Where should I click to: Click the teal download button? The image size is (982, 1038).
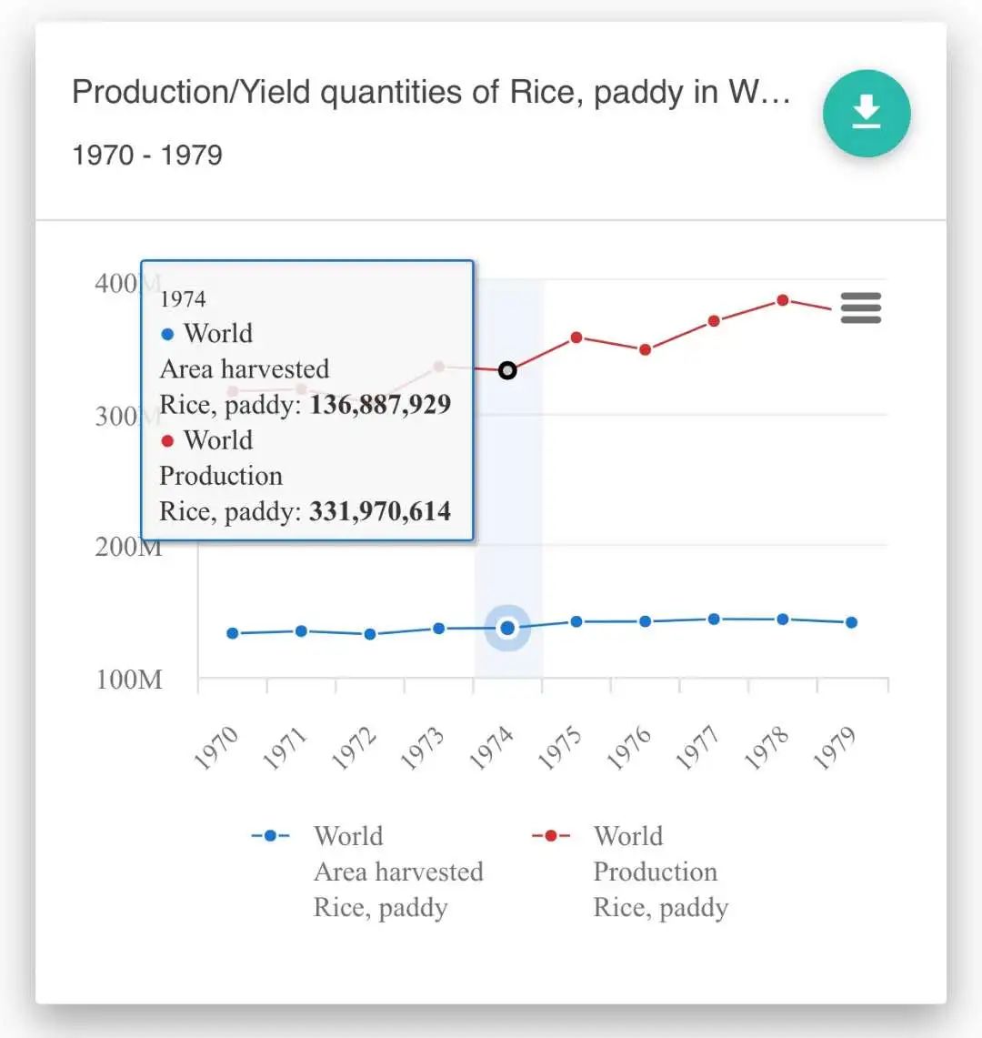[x=866, y=113]
